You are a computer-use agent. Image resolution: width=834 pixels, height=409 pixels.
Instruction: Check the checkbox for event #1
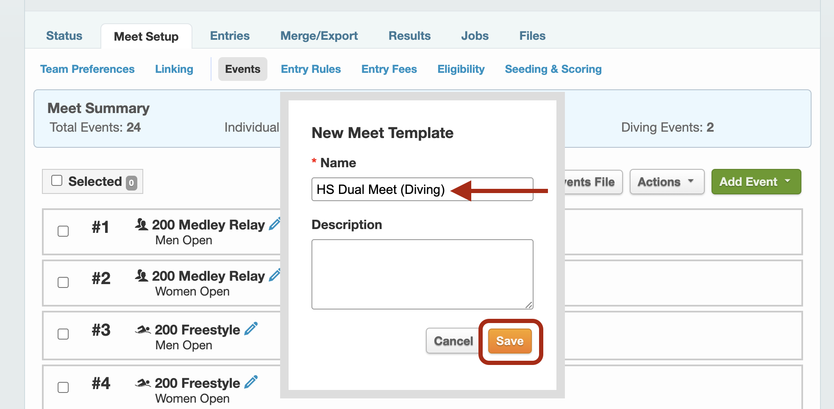[63, 232]
